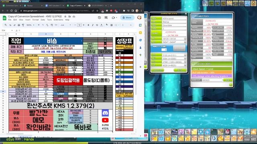
Task: Open the Format menu
Action: [x=35, y=20]
